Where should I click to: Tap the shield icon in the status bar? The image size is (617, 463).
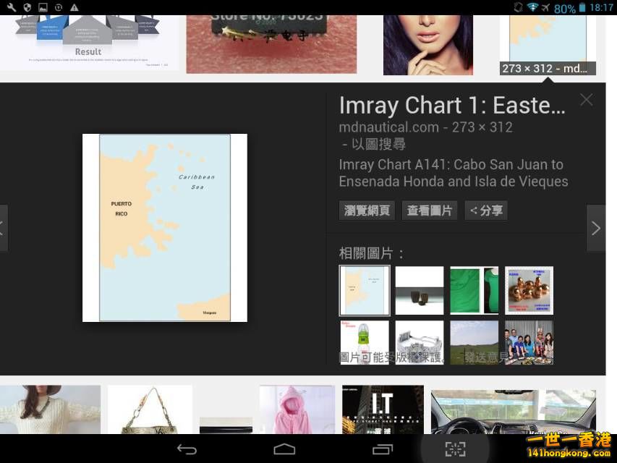click(27, 7)
